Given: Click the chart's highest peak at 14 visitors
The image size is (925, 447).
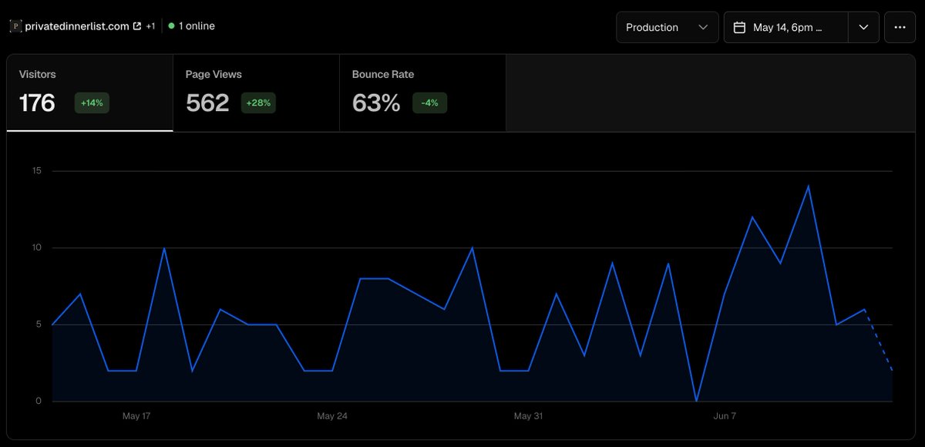Looking at the screenshot, I should (x=808, y=186).
